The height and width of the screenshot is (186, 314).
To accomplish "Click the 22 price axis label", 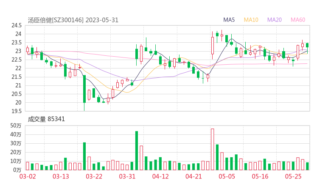I will click(x=18, y=68).
